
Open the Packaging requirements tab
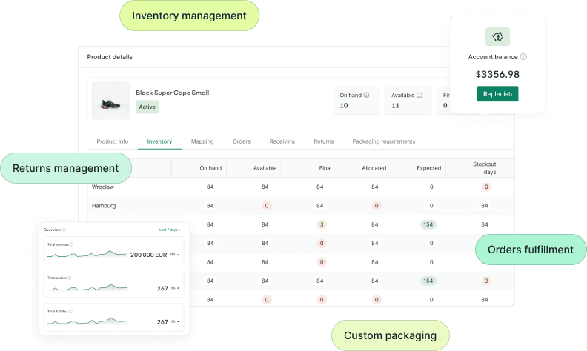point(384,141)
